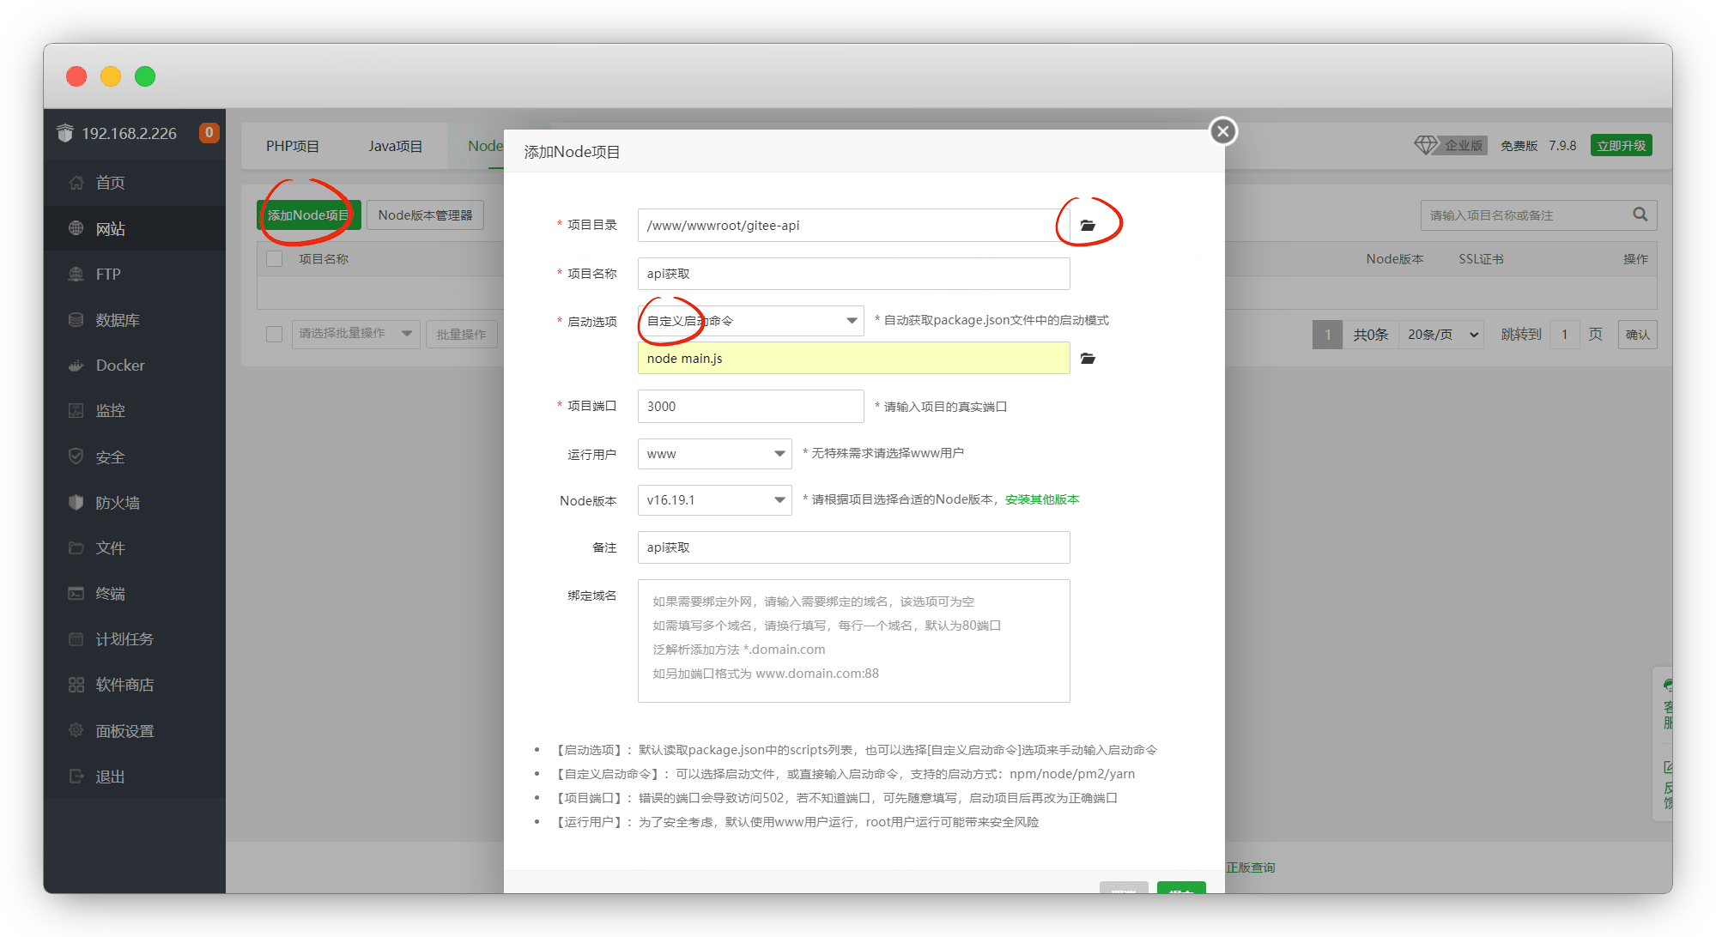Open the terminal (终端) sidebar icon

(76, 594)
